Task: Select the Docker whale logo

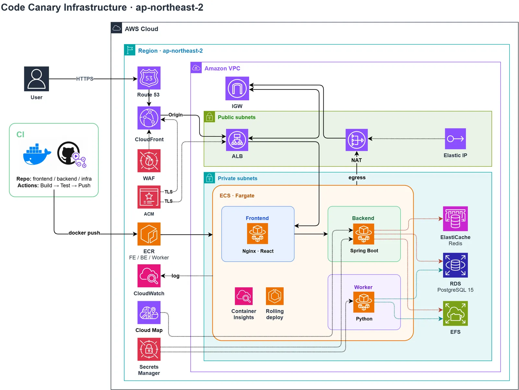Action: click(37, 154)
